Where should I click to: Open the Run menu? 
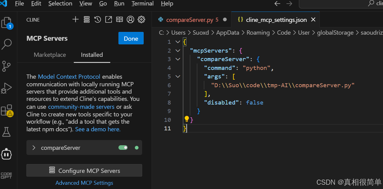[x=119, y=4]
